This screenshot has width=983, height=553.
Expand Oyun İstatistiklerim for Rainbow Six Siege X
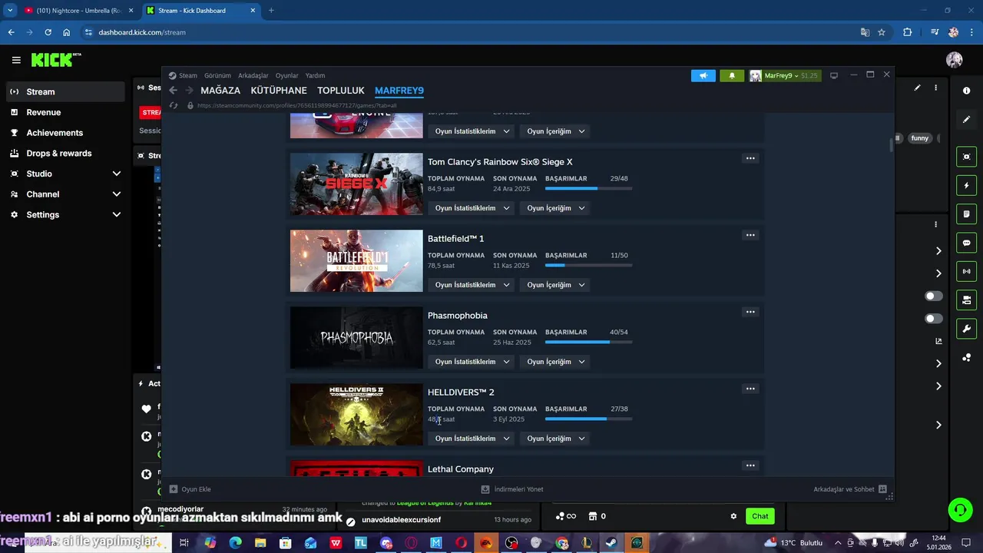pos(472,208)
